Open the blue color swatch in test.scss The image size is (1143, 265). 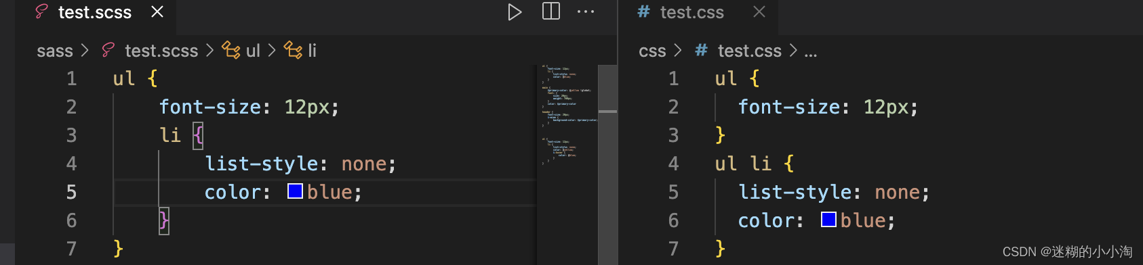point(295,191)
